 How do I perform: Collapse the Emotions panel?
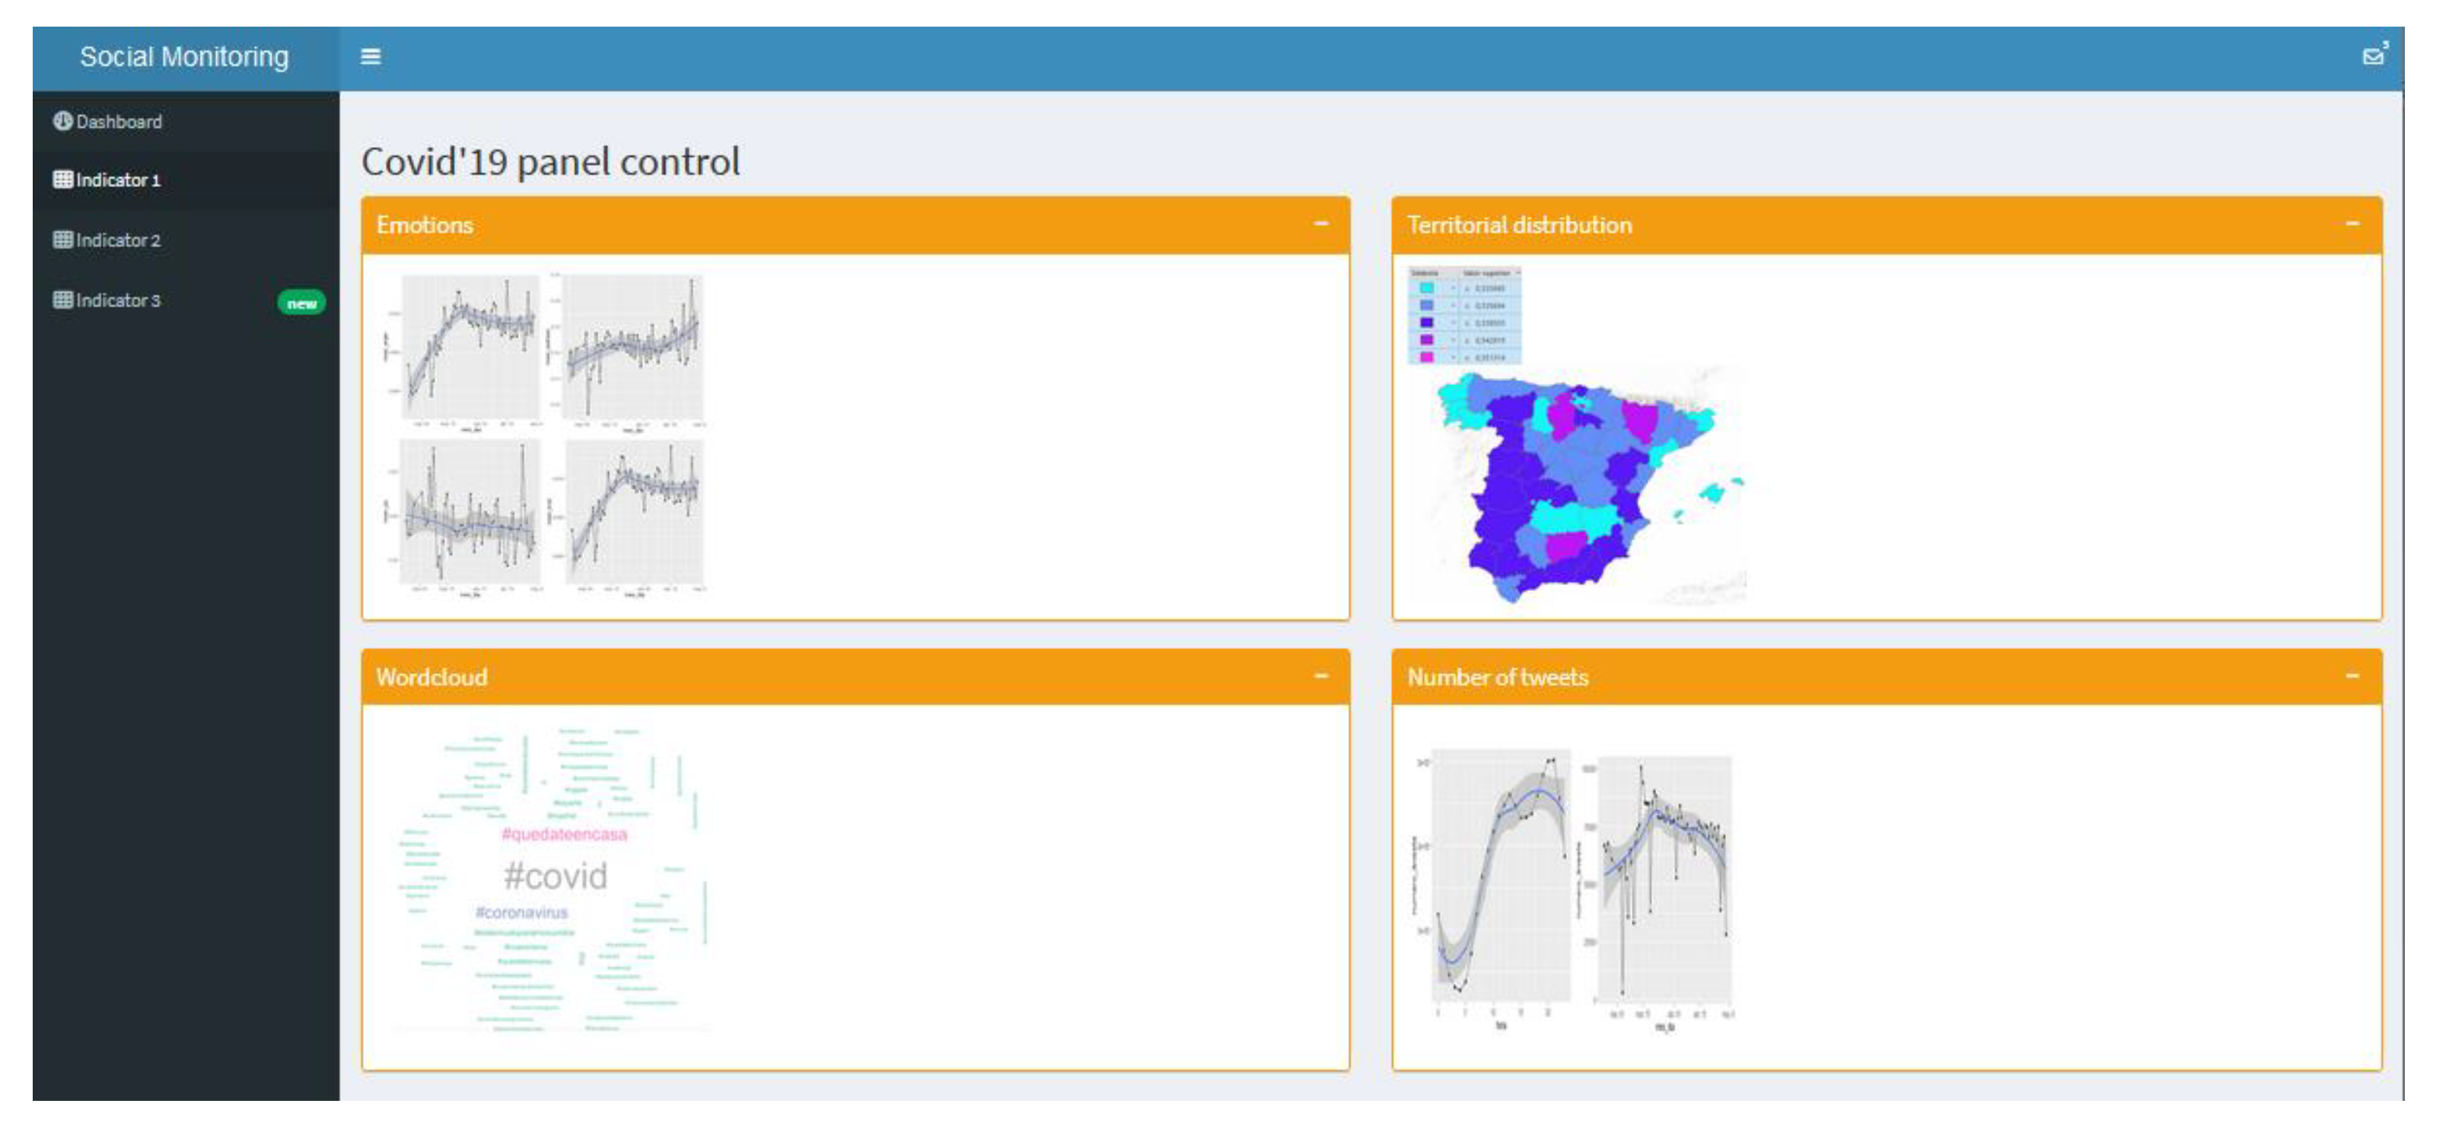coord(1320,224)
